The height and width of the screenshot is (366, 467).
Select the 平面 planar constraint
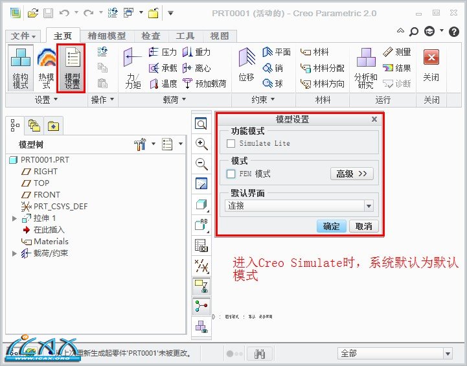(x=277, y=52)
